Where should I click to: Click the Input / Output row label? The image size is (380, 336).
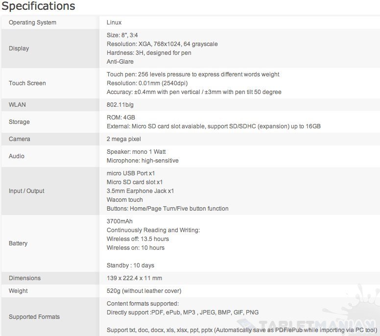coord(26,191)
